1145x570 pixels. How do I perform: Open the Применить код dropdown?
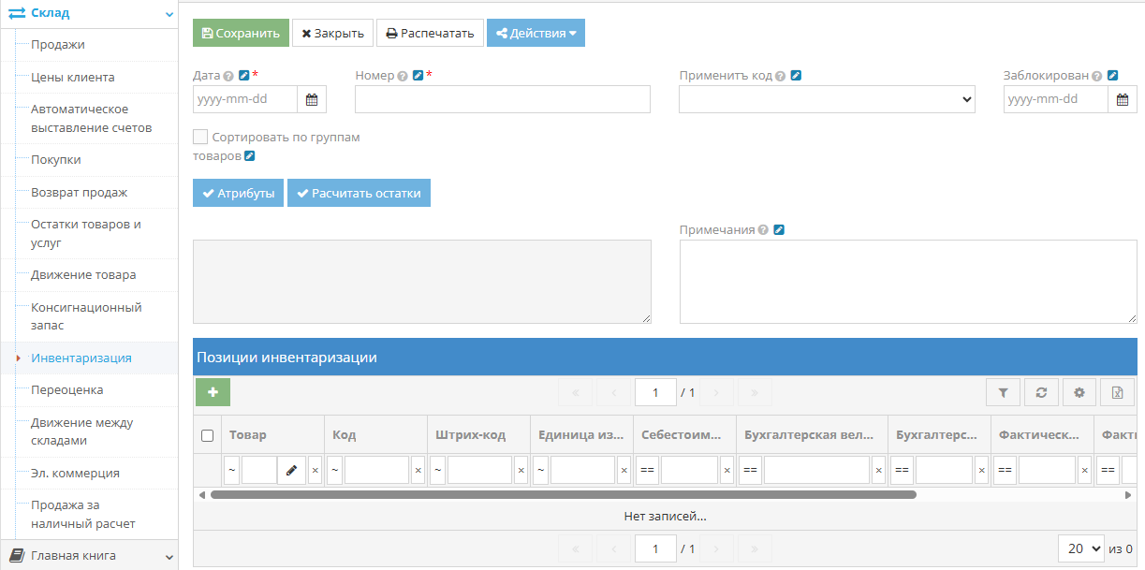click(827, 99)
